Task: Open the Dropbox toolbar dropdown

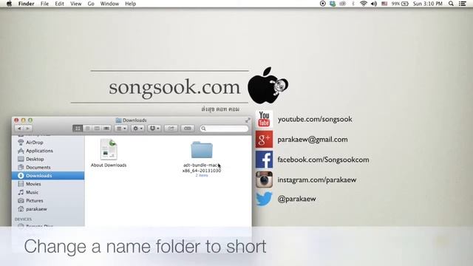Action: pos(154,129)
